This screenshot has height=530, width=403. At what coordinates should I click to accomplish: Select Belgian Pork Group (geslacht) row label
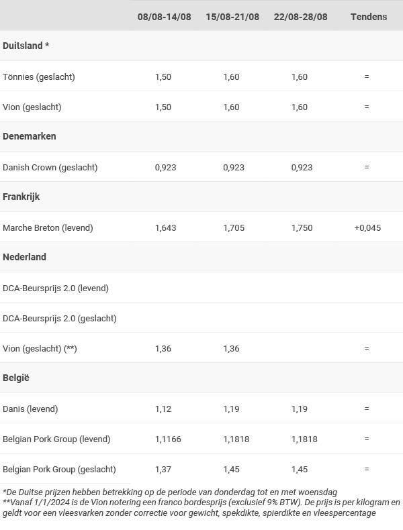point(59,469)
